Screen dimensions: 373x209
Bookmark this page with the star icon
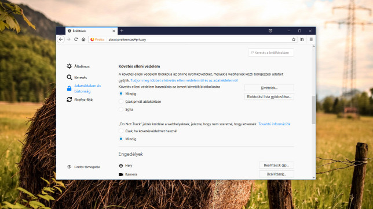[x=294, y=39]
